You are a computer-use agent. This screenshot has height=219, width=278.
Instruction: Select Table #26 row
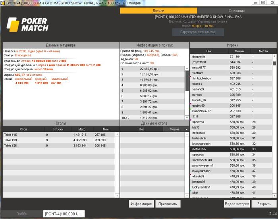pos(59,146)
